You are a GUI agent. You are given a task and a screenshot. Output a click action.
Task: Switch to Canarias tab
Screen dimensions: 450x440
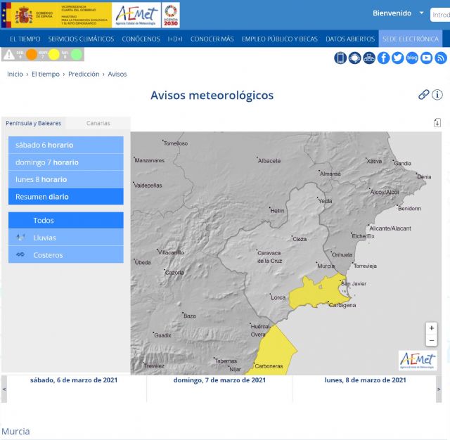(98, 123)
